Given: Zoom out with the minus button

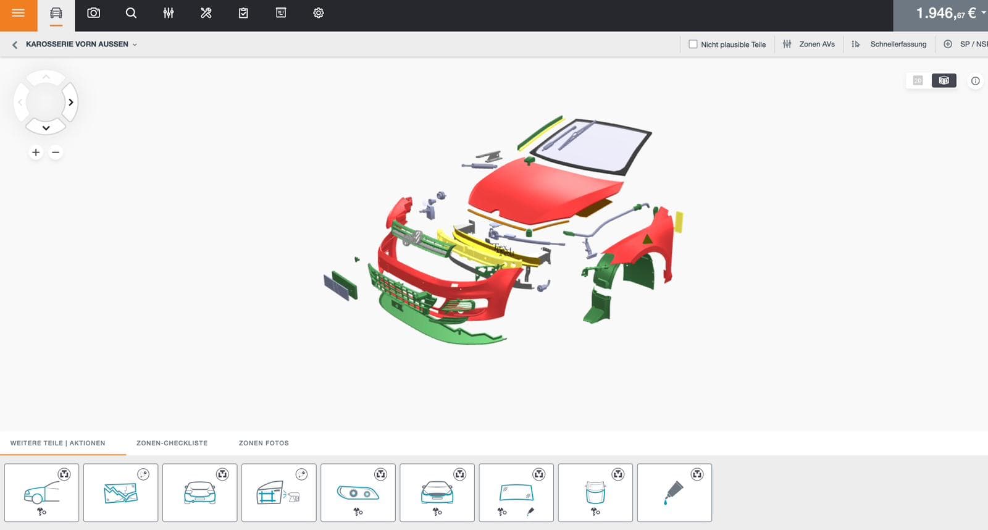Looking at the screenshot, I should (x=56, y=153).
